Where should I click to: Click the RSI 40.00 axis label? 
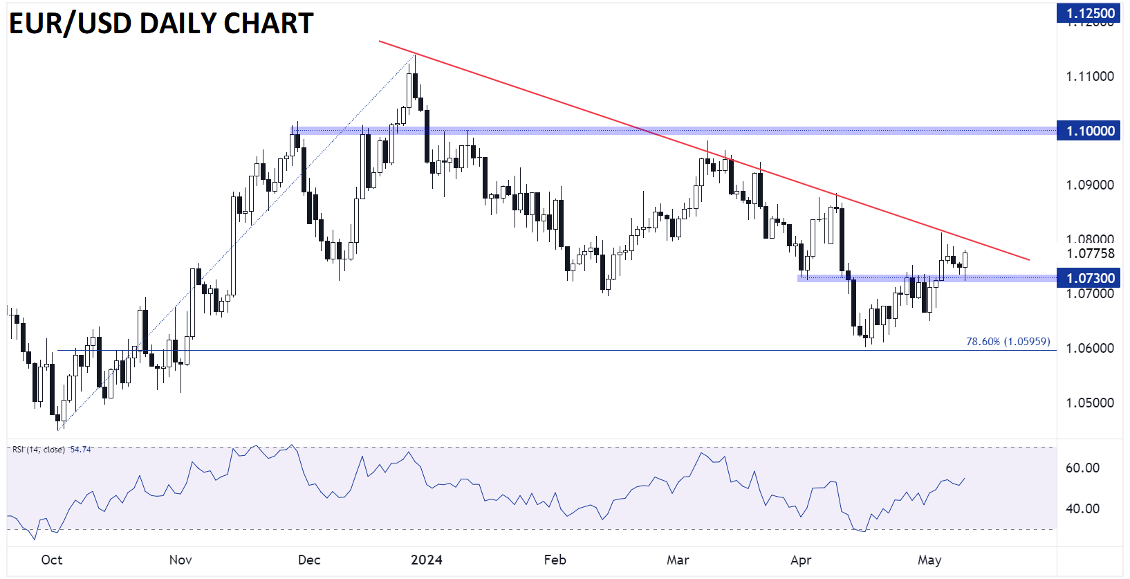click(x=1082, y=508)
